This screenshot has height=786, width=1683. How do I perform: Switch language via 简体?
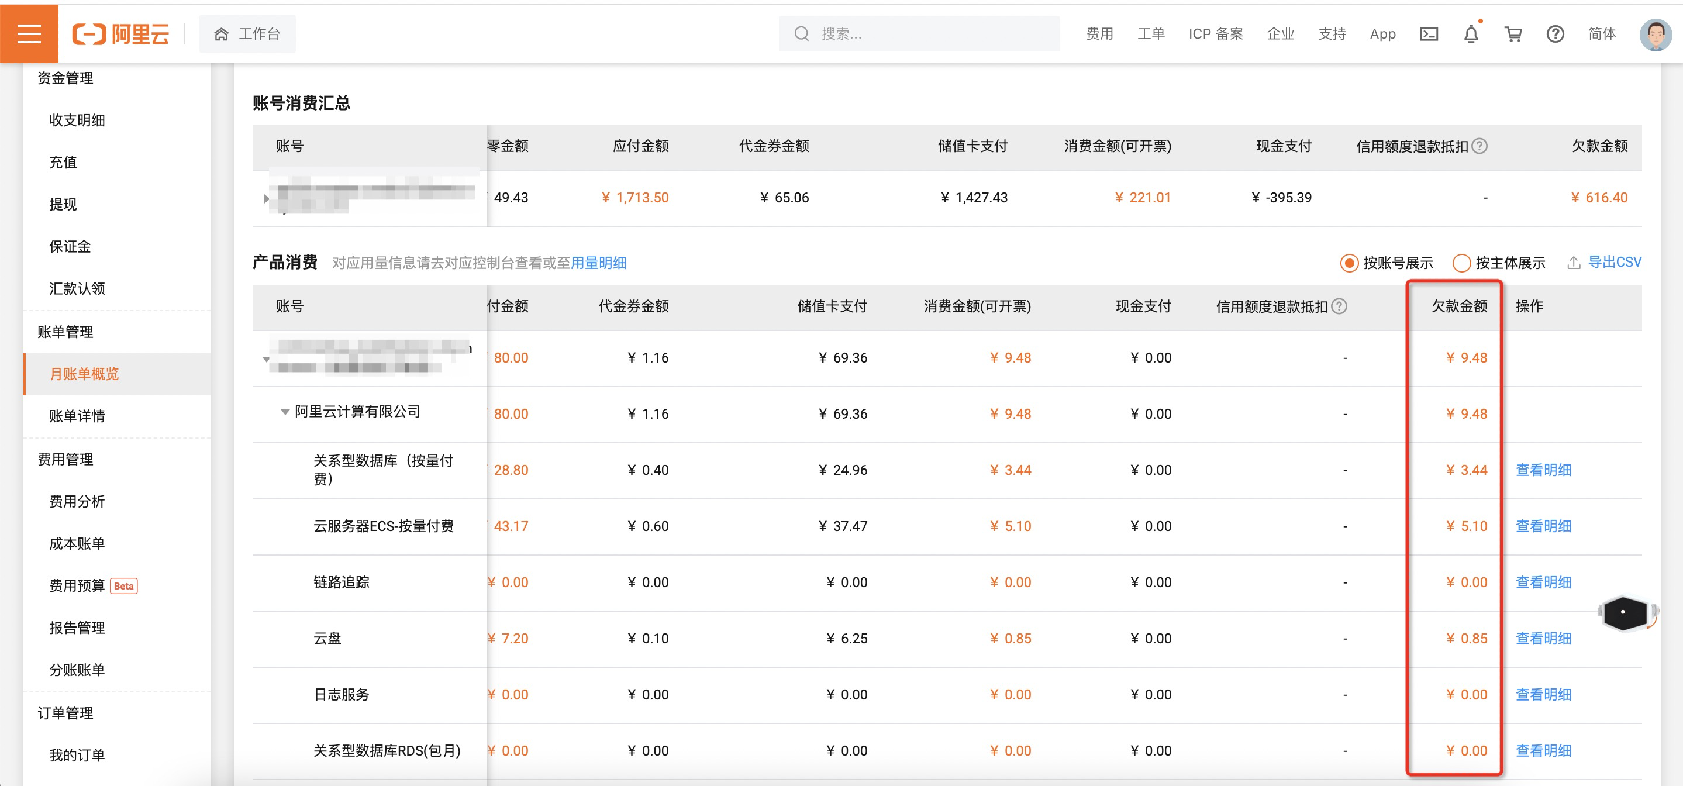[x=1601, y=34]
